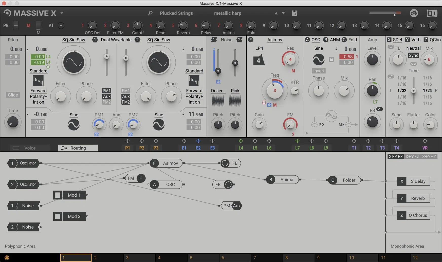Adjust the master volume slider top-right
The height and width of the screenshot is (262, 442).
pyautogui.click(x=385, y=13)
